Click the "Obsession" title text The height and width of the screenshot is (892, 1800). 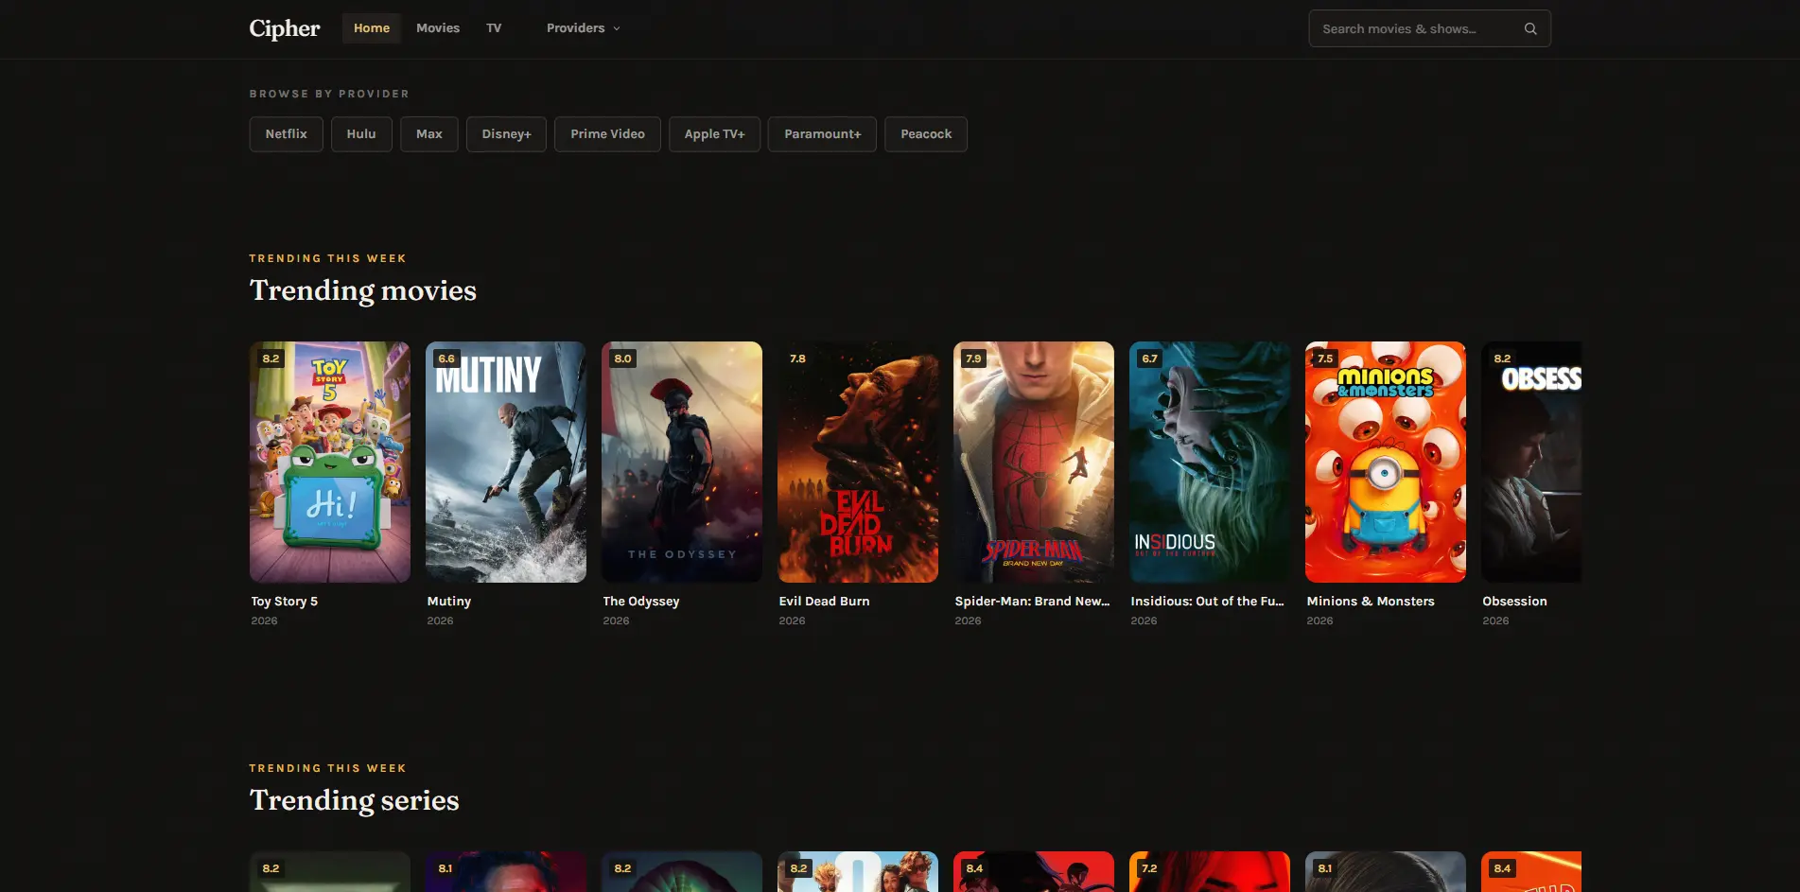pyautogui.click(x=1514, y=602)
